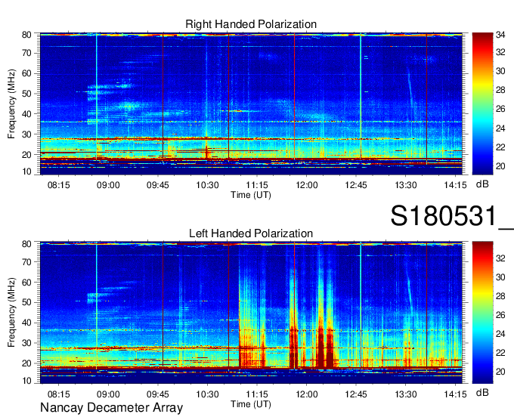Click the "30" value on the Left Handed colorbar

[500, 277]
